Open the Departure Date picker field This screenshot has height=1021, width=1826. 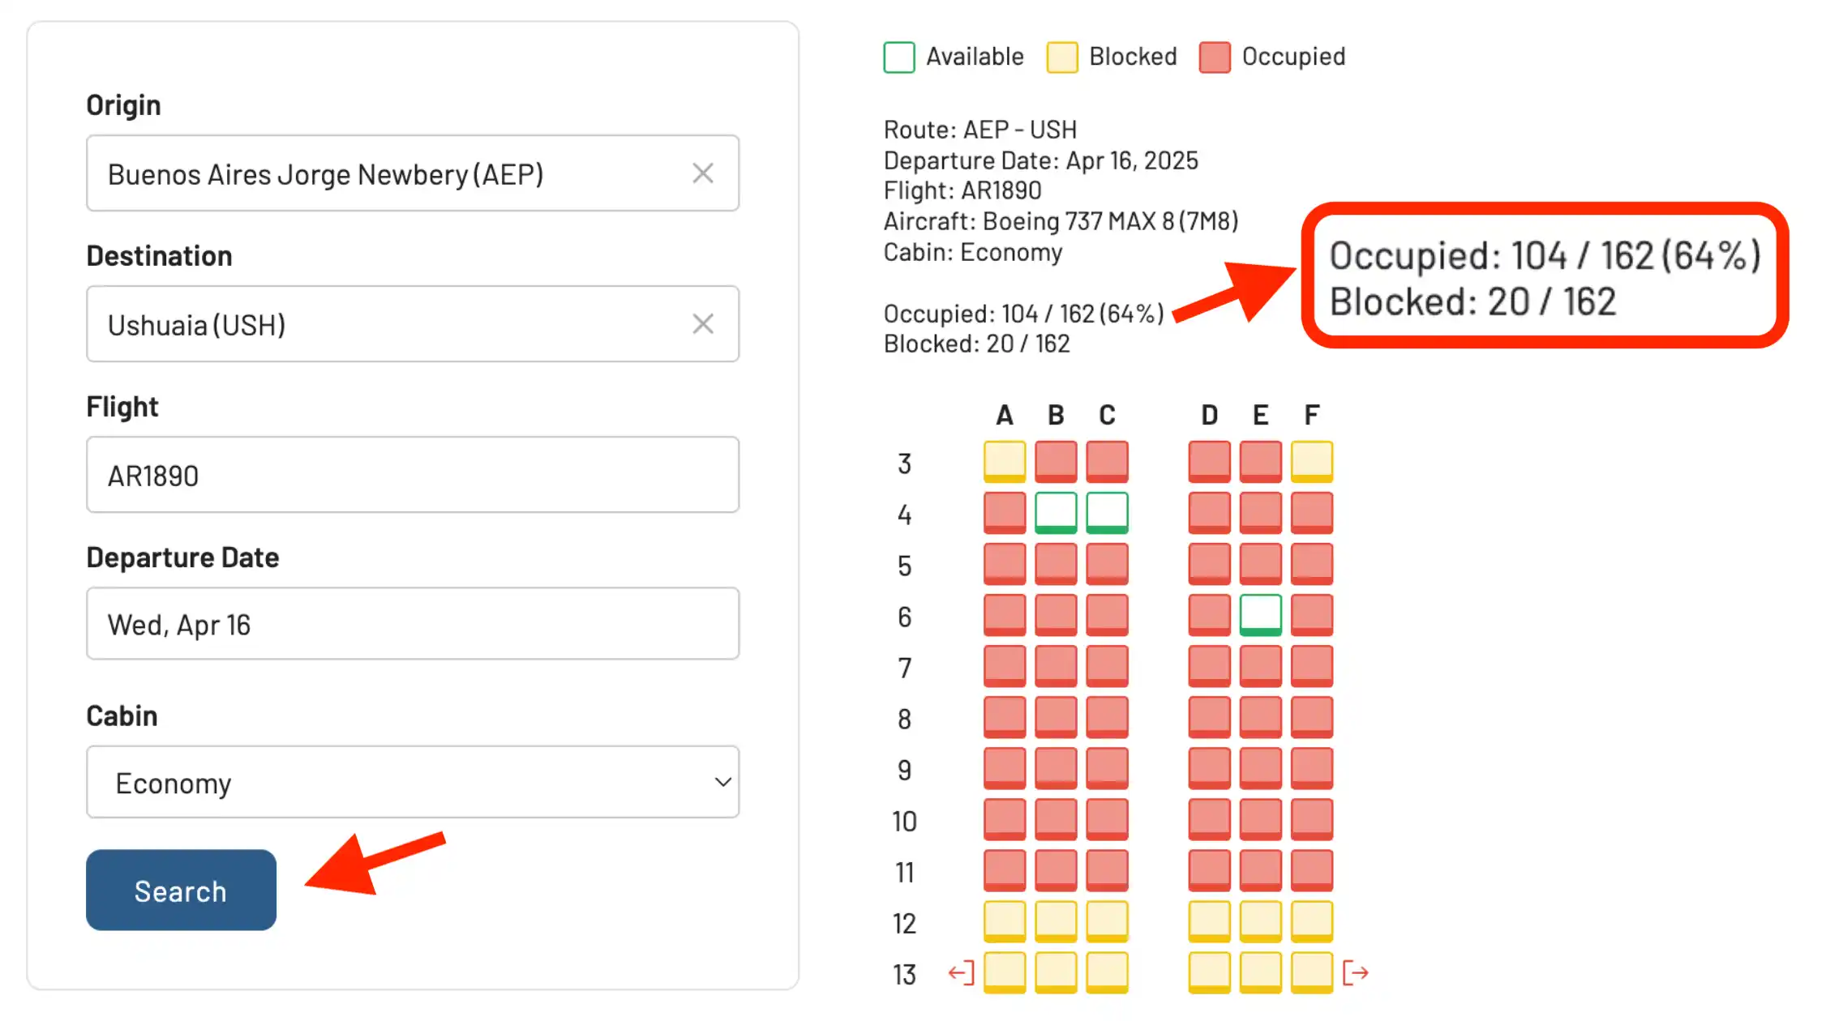point(413,624)
